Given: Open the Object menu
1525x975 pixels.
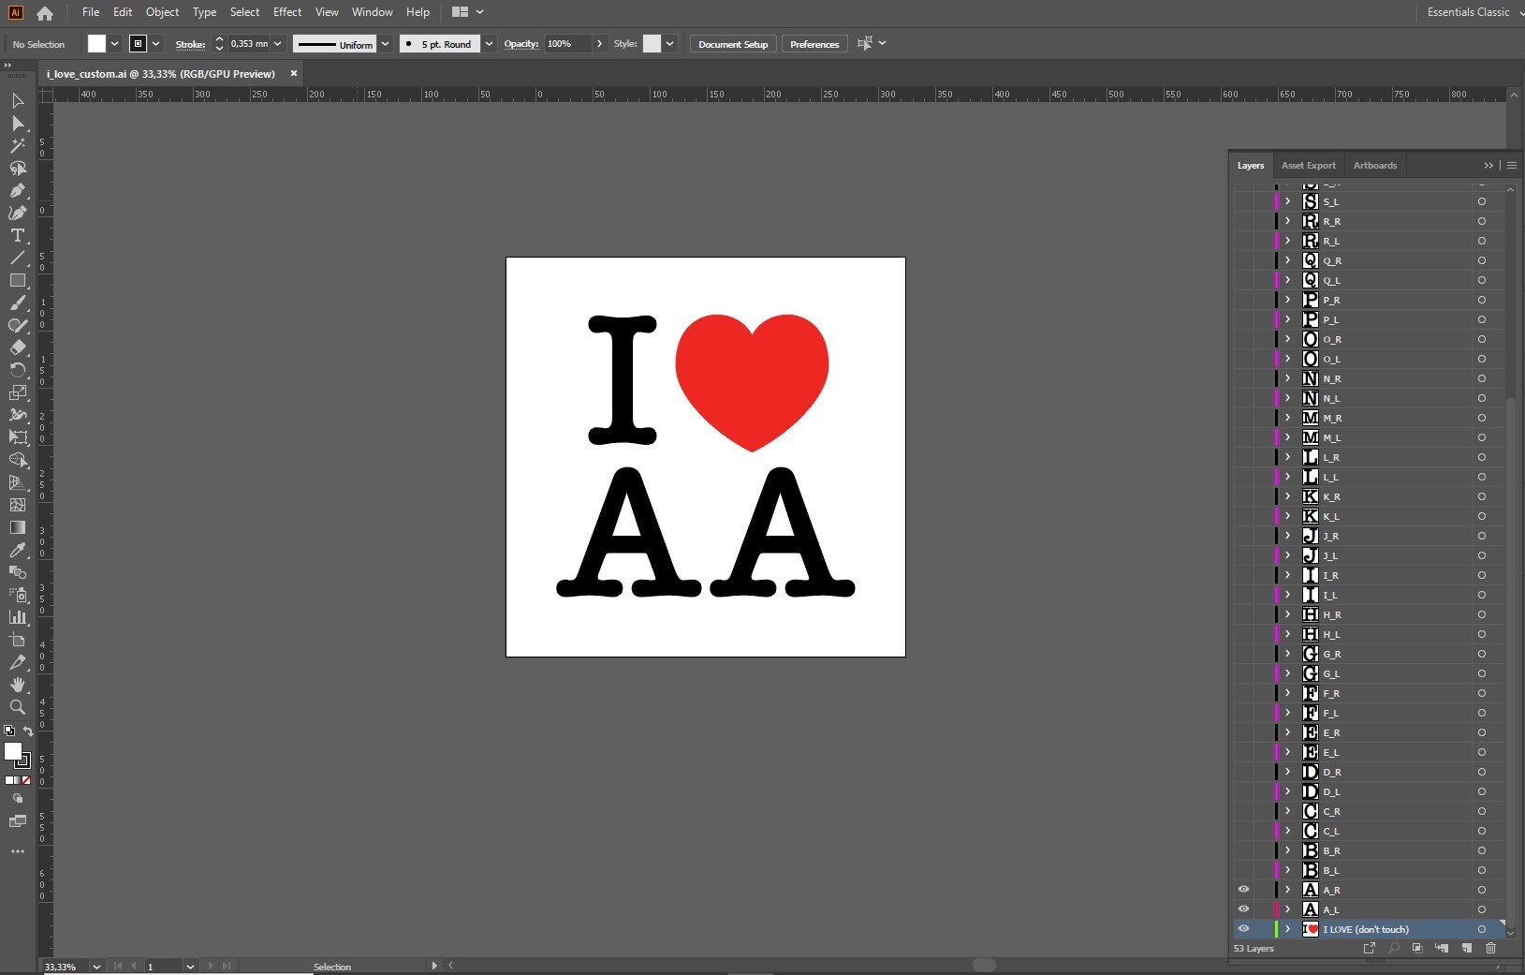Looking at the screenshot, I should coord(162,12).
